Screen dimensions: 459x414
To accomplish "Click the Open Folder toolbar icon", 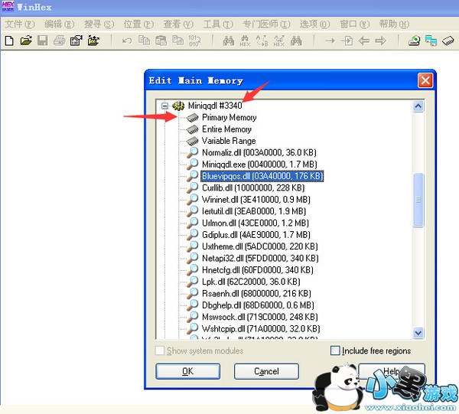I will 93,41.
